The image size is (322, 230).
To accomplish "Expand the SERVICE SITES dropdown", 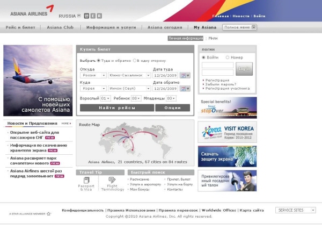I will click(x=295, y=210).
